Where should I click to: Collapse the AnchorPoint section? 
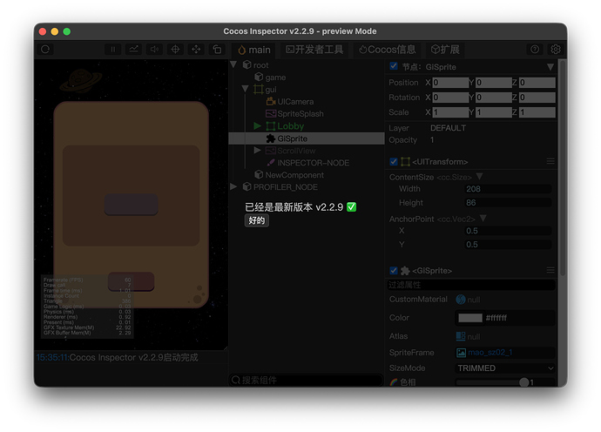483,218
